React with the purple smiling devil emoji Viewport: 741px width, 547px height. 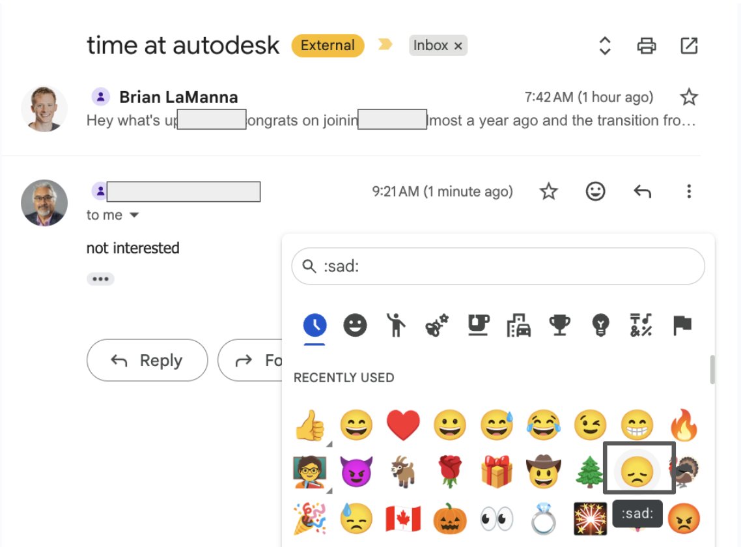click(x=356, y=471)
